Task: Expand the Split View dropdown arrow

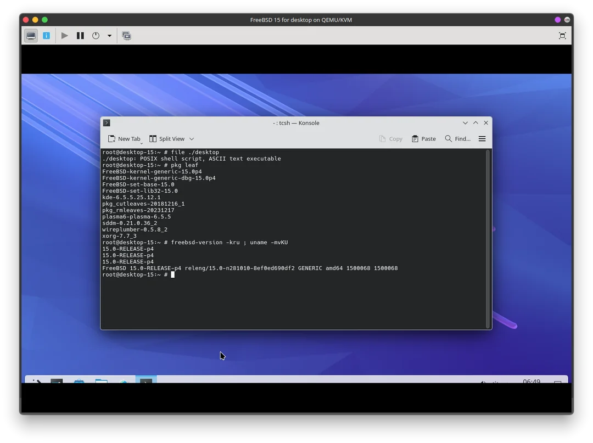Action: coord(192,139)
